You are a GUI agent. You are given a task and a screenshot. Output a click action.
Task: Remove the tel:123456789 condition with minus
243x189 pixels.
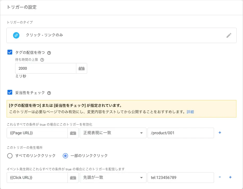point(220,177)
